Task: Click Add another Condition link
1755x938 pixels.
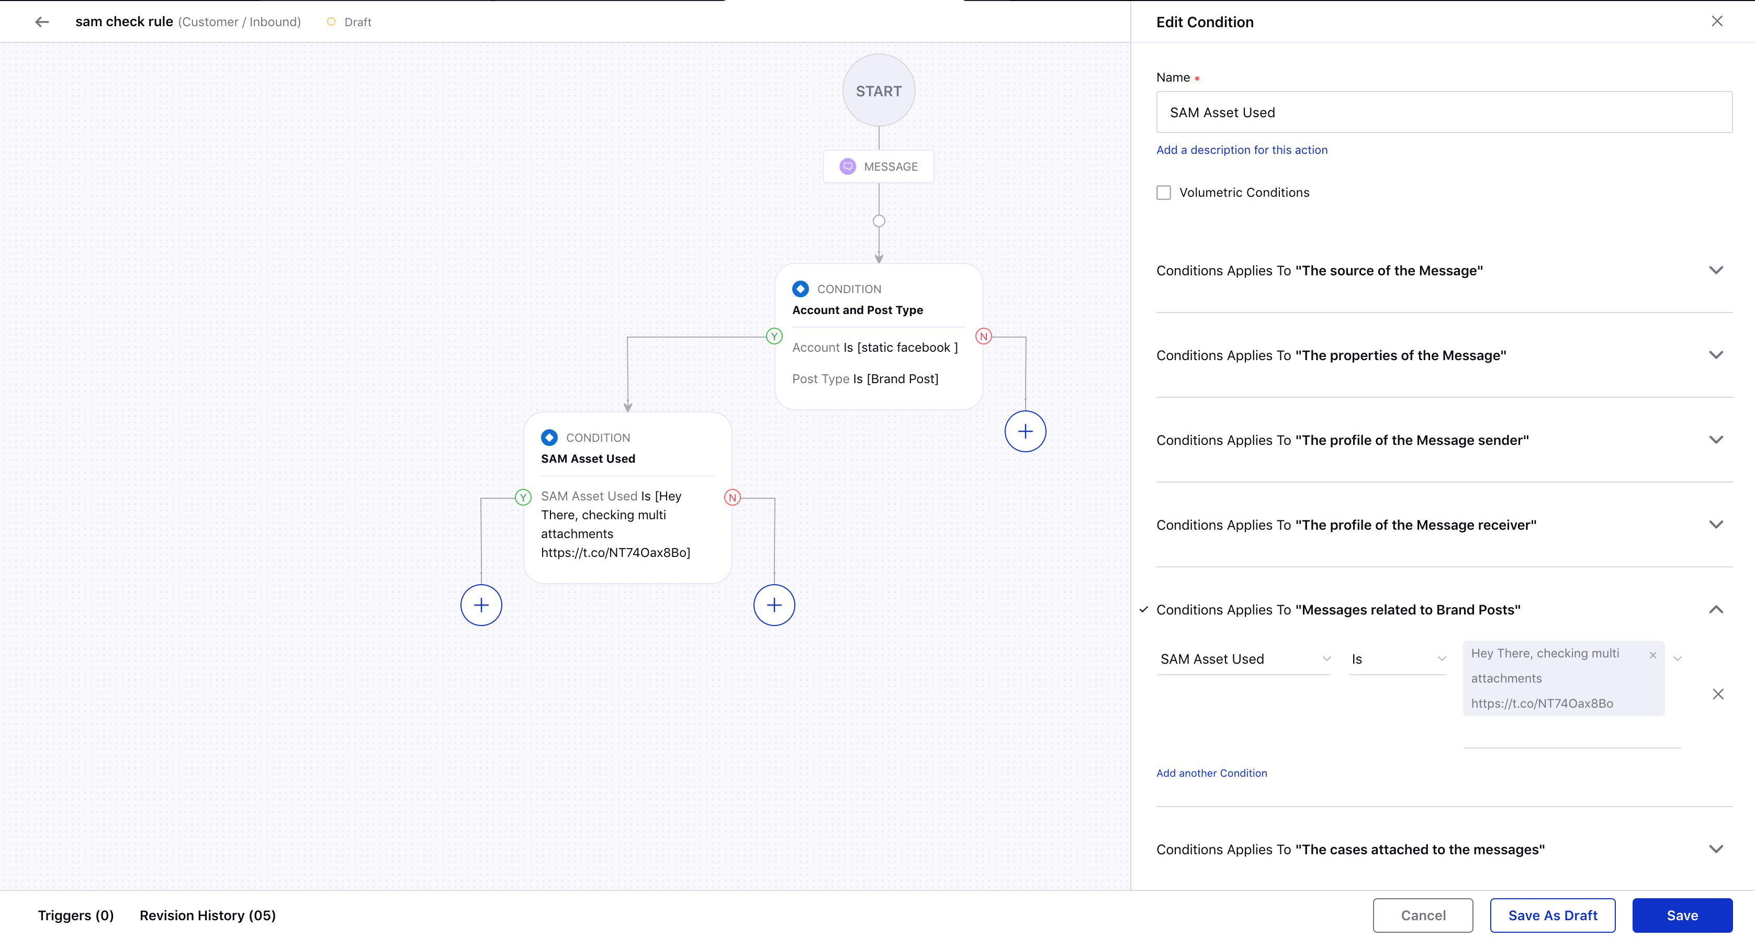Action: (x=1212, y=772)
